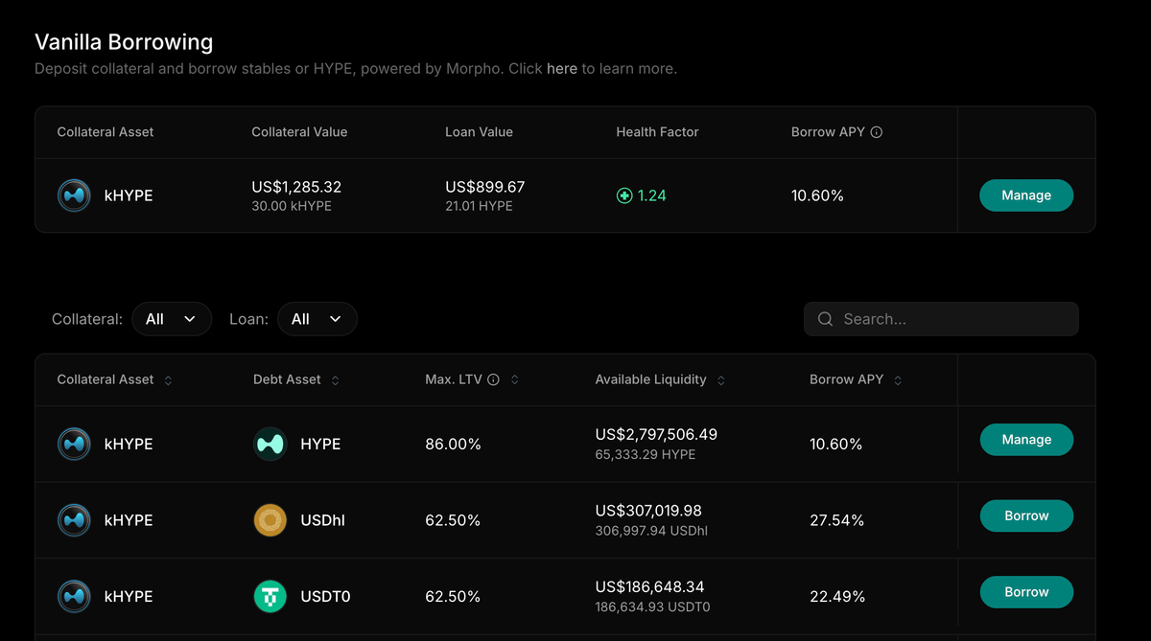This screenshot has width=1151, height=641.
Task: Click '21.01 HYPE' loan amount
Action: 479,206
